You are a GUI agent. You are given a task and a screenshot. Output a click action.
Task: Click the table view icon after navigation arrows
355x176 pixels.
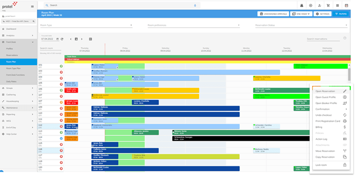[91, 39]
